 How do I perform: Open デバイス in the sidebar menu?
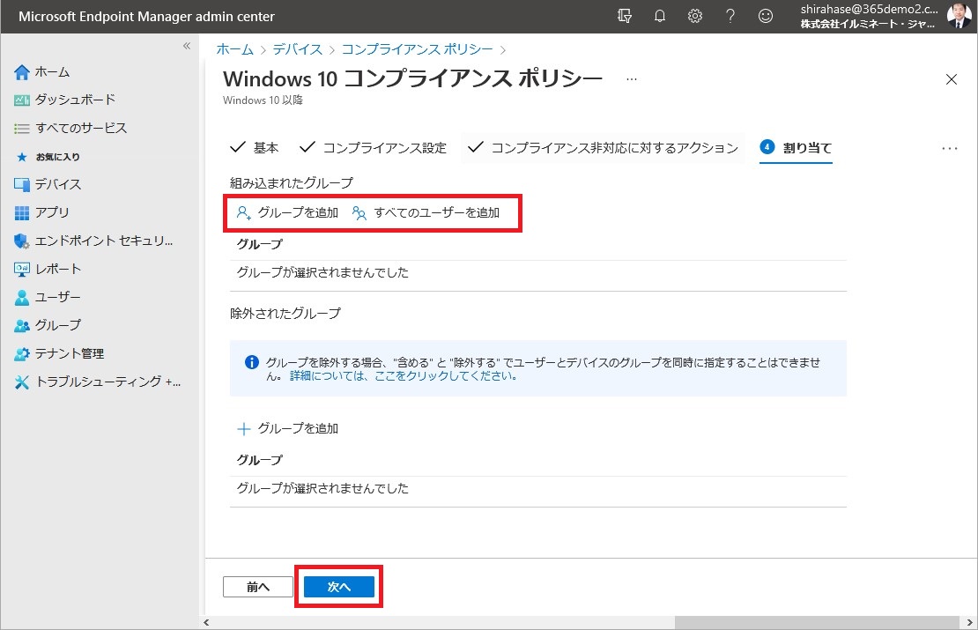click(x=58, y=184)
